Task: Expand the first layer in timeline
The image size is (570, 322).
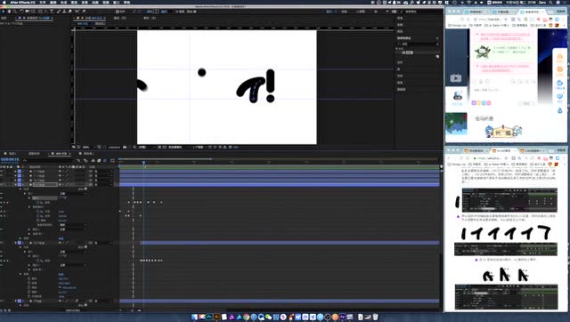Action: [15, 172]
